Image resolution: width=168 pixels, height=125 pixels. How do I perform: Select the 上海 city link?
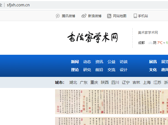click(147, 82)
